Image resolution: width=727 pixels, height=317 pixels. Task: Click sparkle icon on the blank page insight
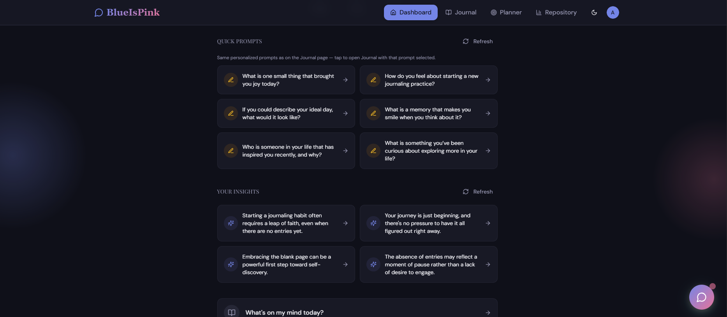(x=231, y=264)
